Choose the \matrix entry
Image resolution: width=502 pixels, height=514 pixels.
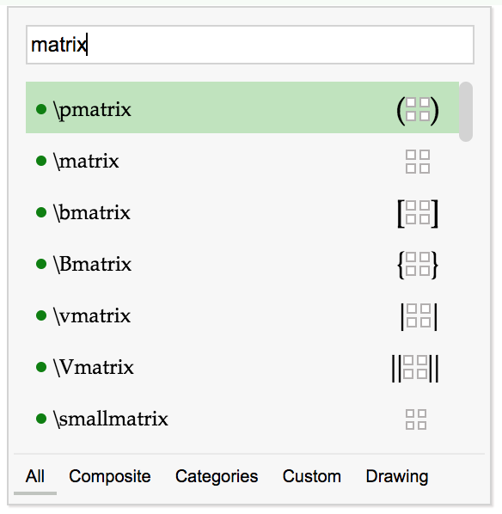242,162
